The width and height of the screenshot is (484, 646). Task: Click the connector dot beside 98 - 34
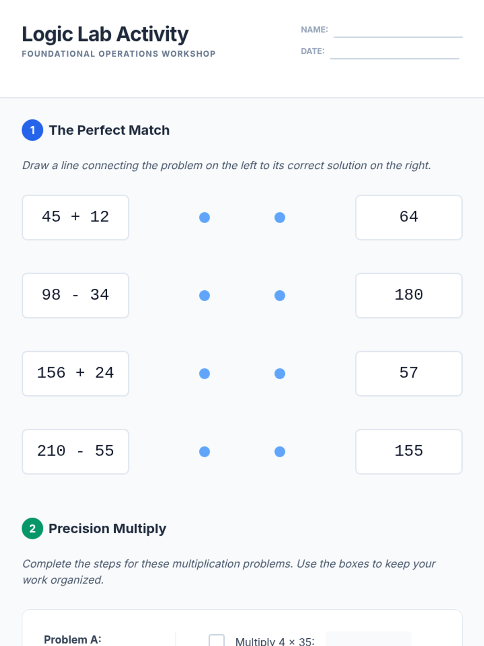(204, 296)
